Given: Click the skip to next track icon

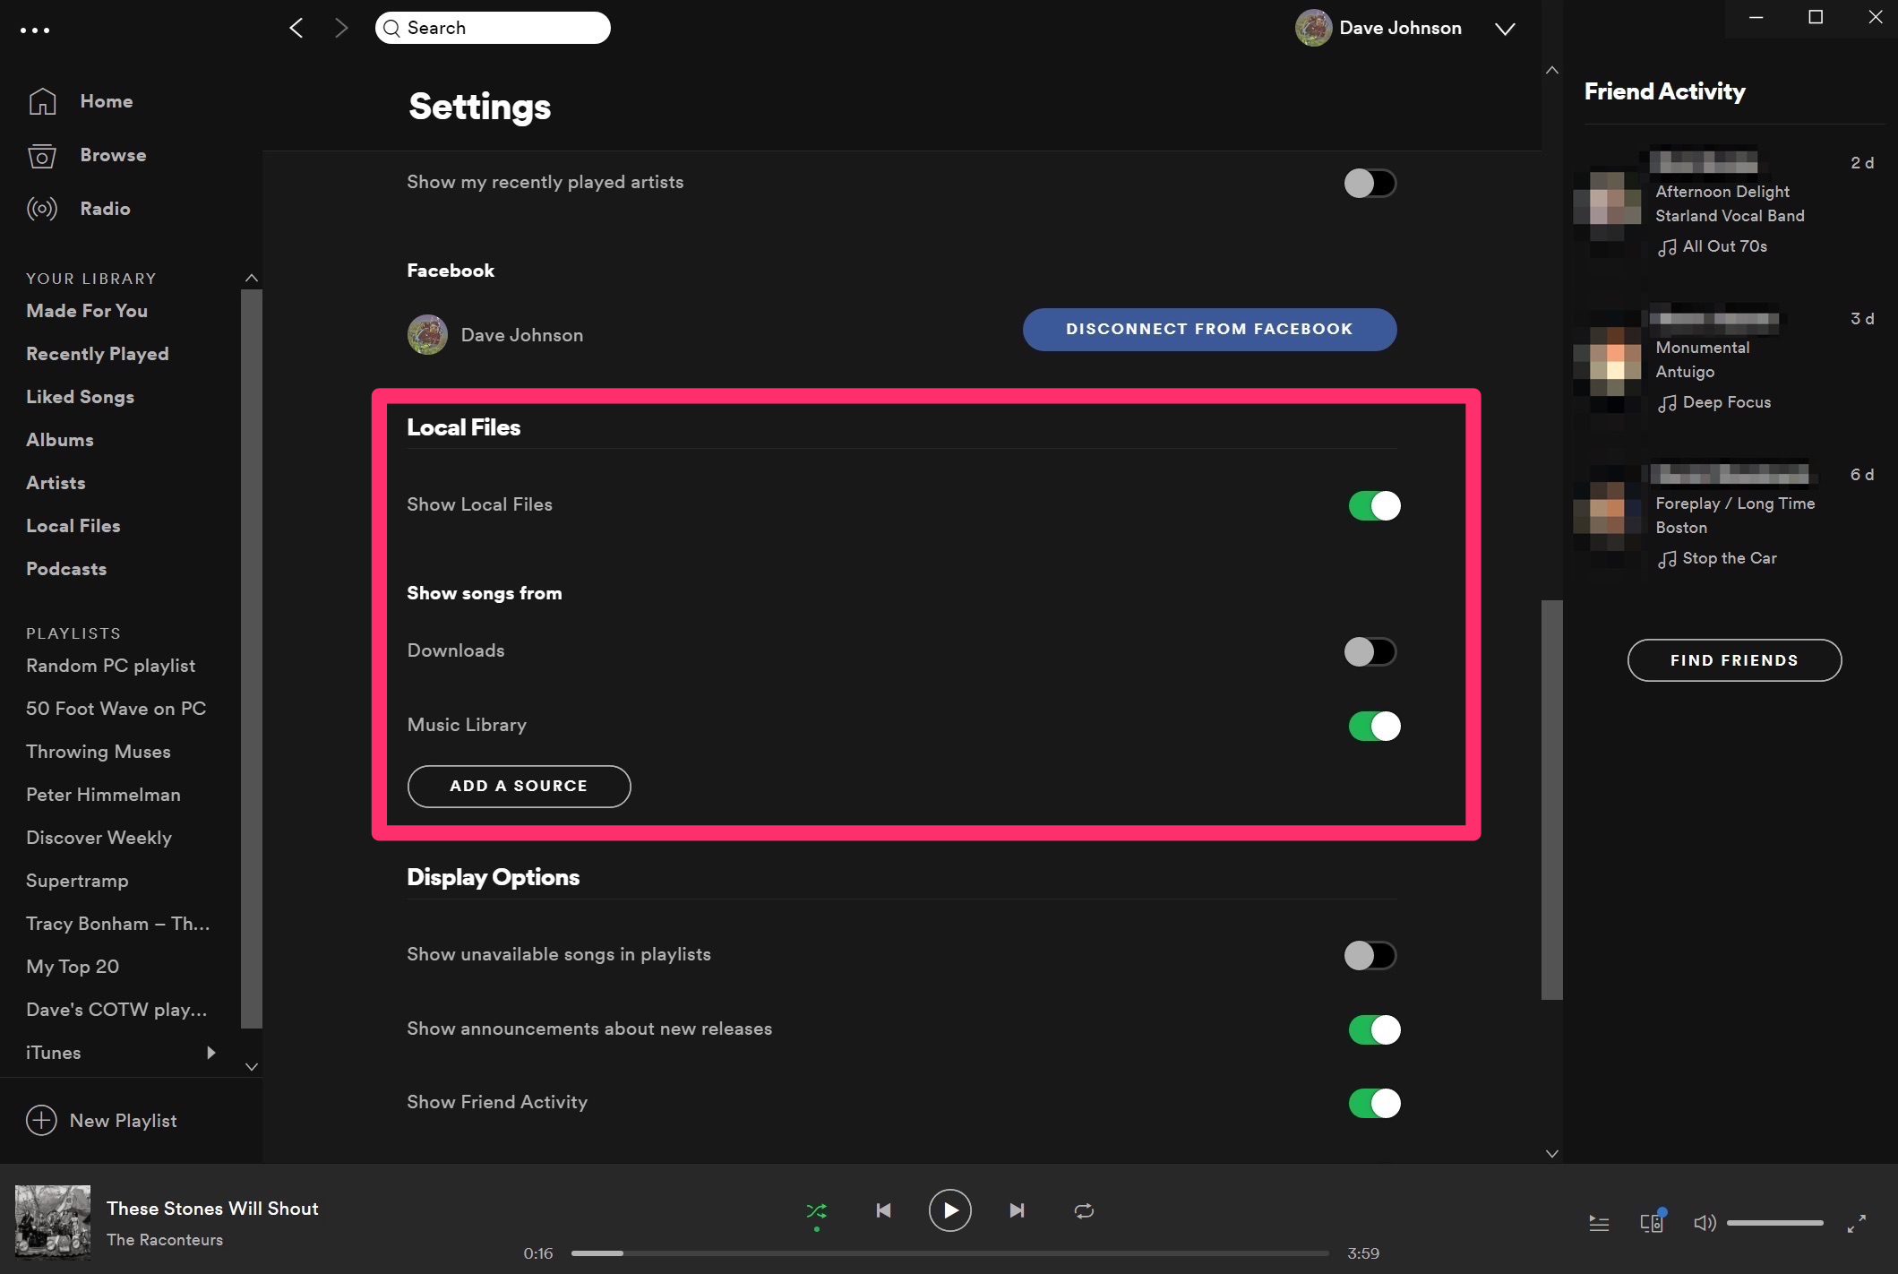Looking at the screenshot, I should tap(1015, 1210).
